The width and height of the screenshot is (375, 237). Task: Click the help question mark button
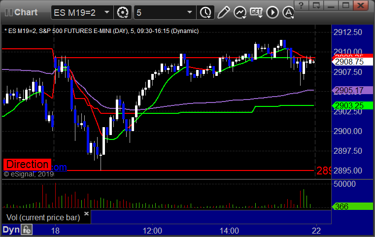click(301, 5)
